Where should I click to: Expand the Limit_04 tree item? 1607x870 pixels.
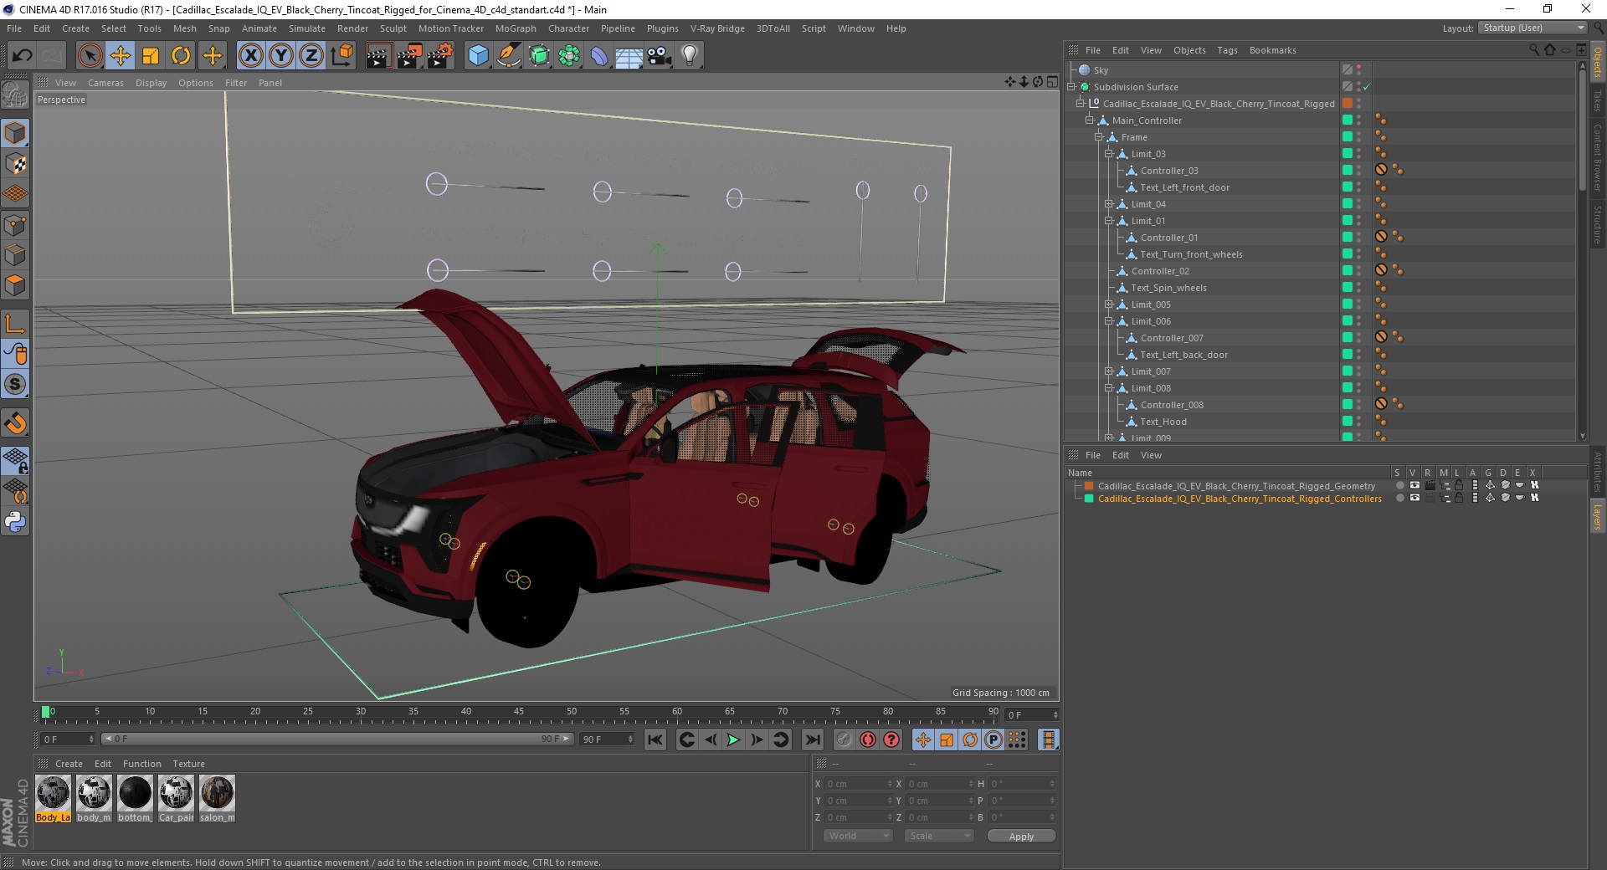(x=1108, y=204)
